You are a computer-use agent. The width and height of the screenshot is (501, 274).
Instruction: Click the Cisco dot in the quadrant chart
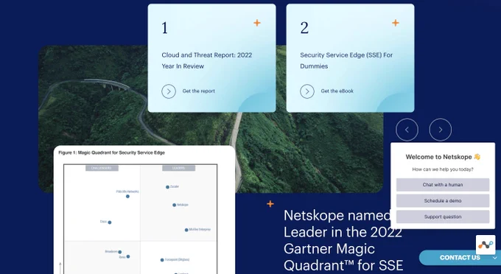110,222
